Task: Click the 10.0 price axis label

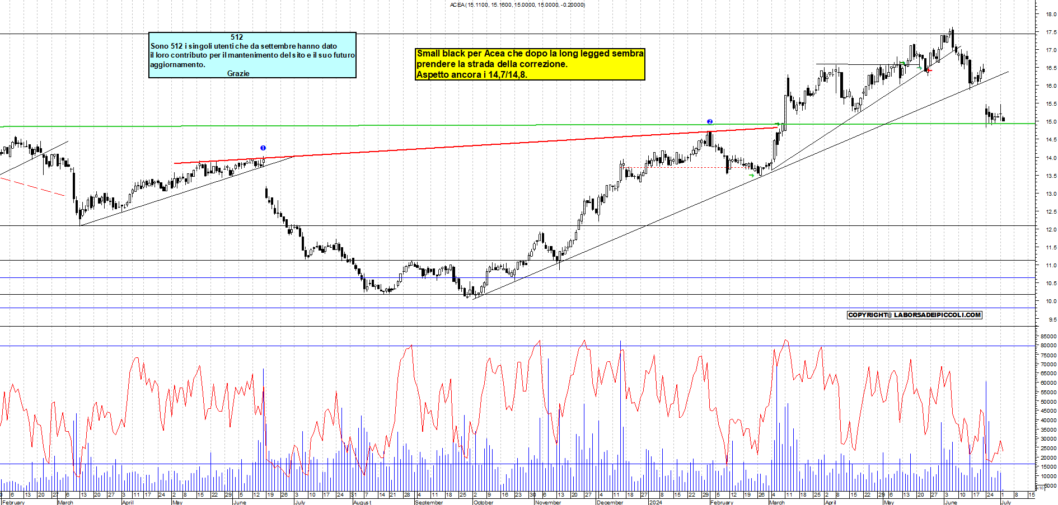Action: click(x=1051, y=301)
